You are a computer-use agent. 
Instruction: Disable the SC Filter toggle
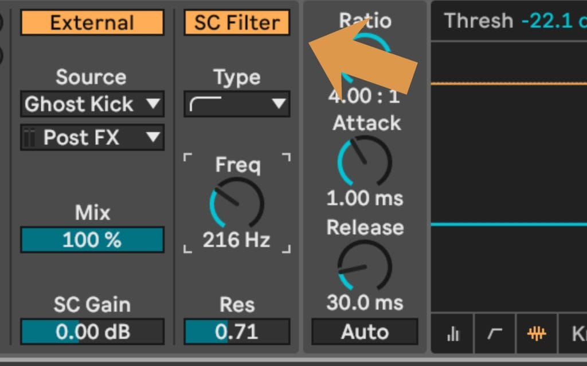[237, 23]
